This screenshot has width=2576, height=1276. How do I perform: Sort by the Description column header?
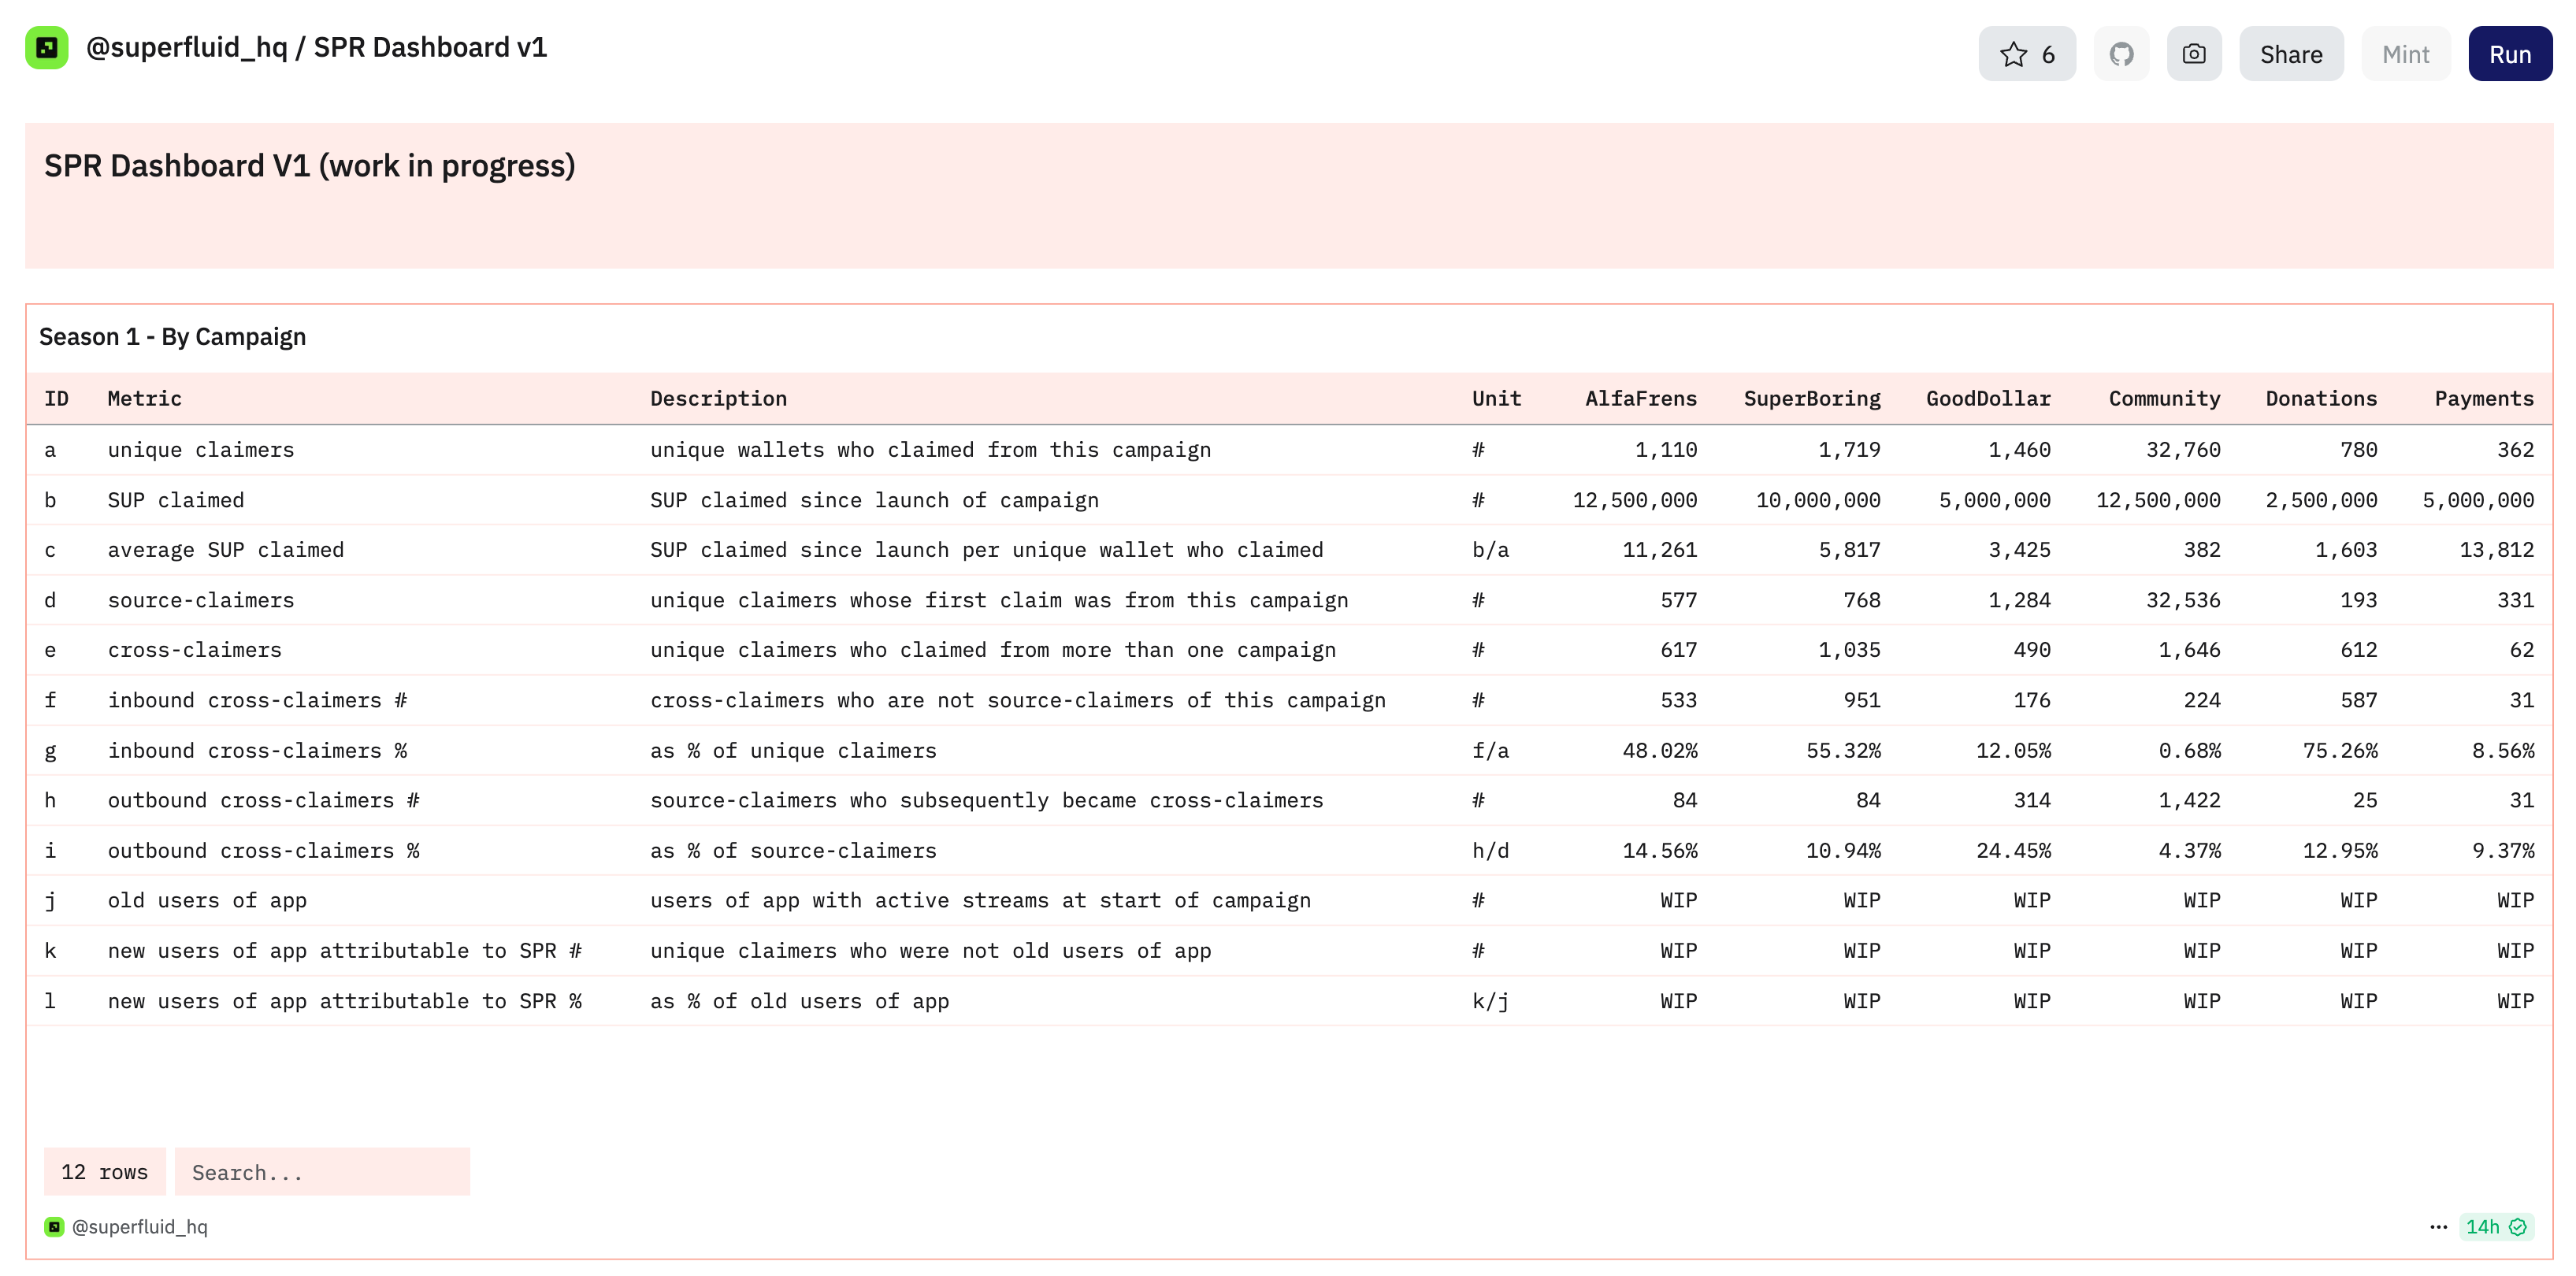tap(718, 399)
